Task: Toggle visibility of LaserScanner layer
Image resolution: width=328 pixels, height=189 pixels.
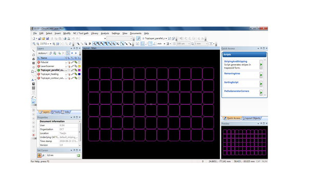Action: tap(38, 66)
